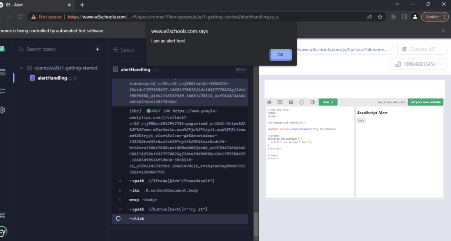Collapse the Specs panel with the arrow
Image resolution: width=451 pixels, height=241 pixels.
coord(116,50)
